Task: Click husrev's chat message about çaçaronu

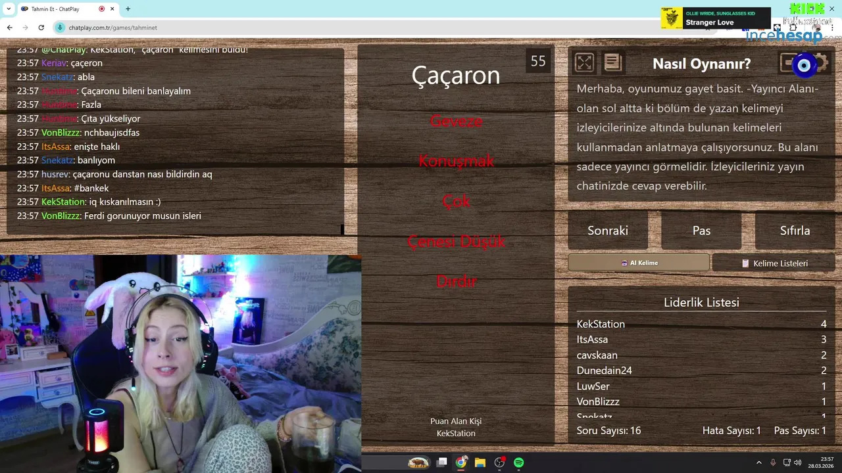Action: click(x=142, y=174)
